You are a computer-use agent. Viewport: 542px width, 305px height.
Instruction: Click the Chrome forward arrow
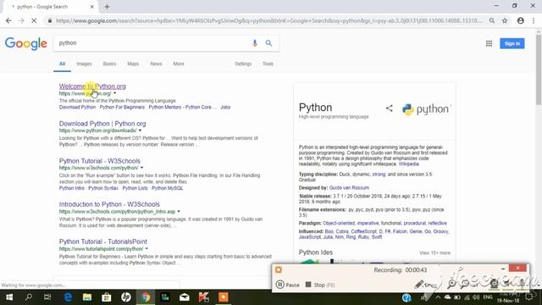point(21,20)
